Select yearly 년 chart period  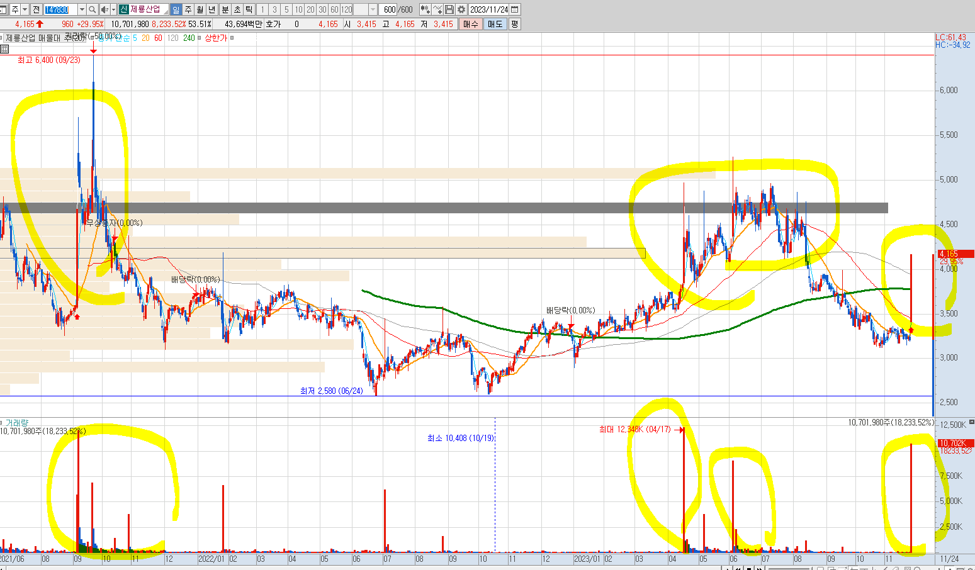pos(211,9)
